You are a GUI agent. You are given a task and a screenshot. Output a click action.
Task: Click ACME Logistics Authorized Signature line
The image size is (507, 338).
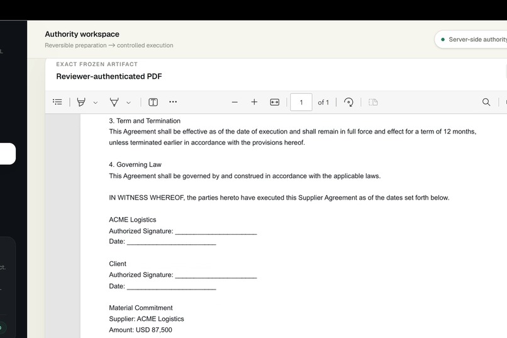pos(182,231)
